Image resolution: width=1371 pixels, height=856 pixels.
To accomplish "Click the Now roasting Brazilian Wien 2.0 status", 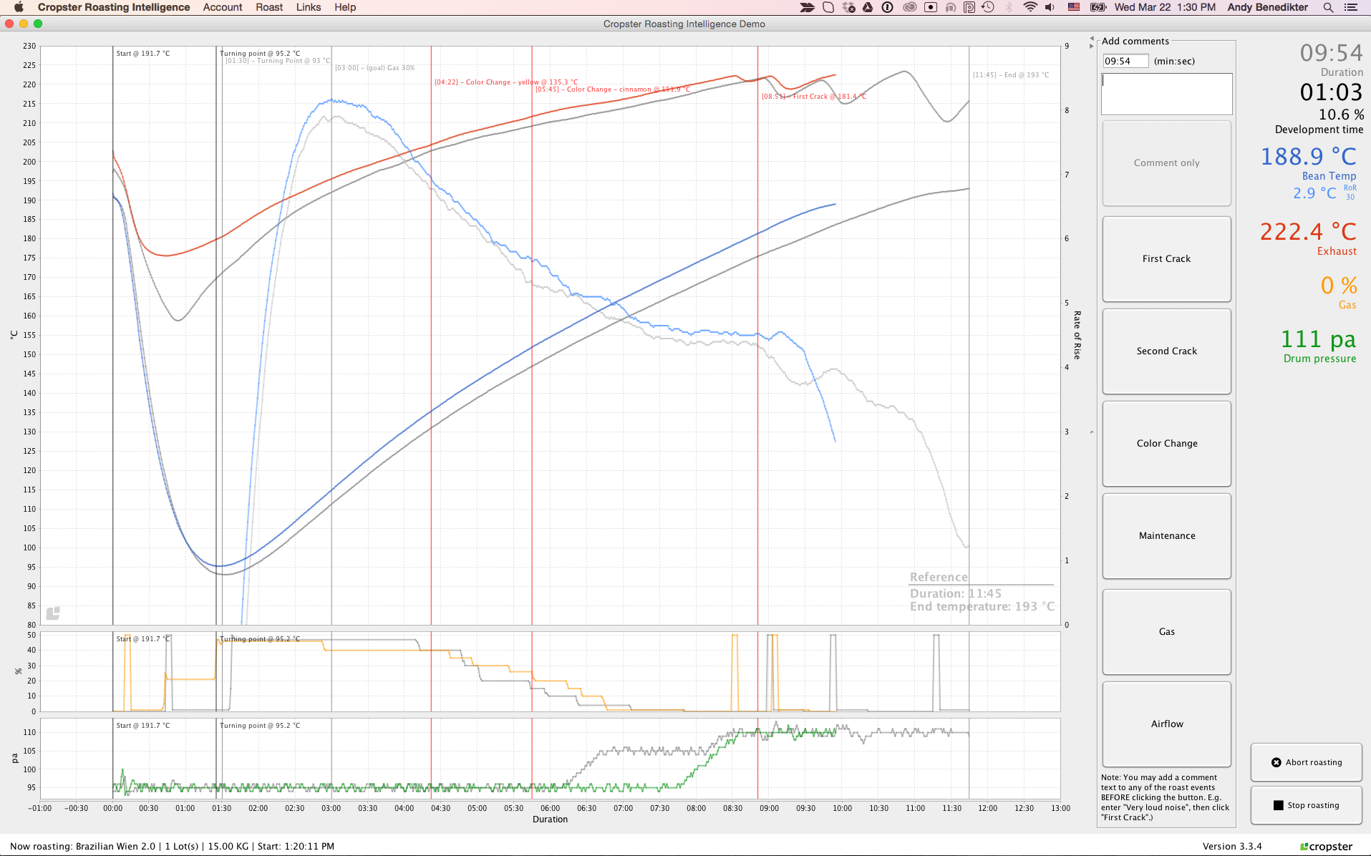I will pyautogui.click(x=173, y=847).
